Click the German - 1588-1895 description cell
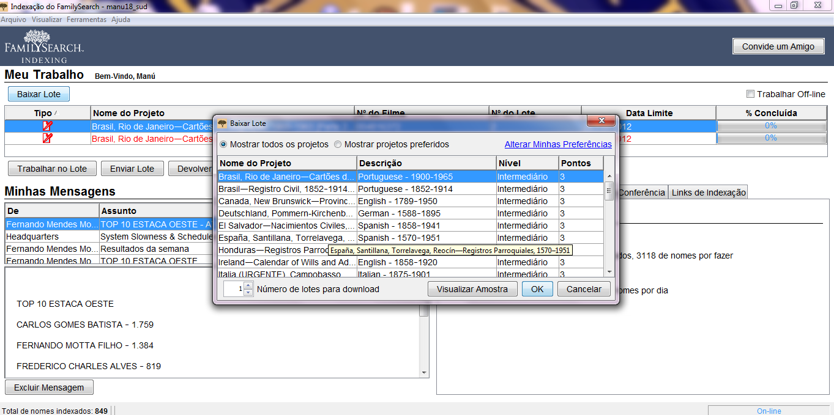834x415 pixels. [426, 213]
